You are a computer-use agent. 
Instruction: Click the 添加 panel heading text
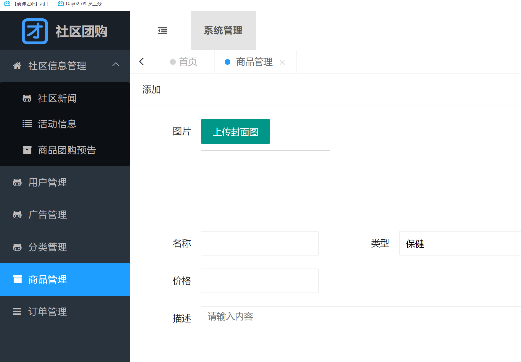(151, 89)
